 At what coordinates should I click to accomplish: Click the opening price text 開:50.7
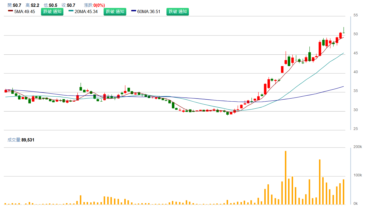tap(14, 5)
